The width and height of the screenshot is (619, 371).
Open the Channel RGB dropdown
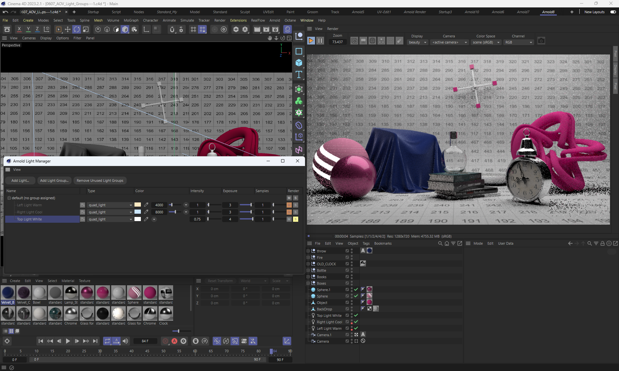pyautogui.click(x=518, y=43)
